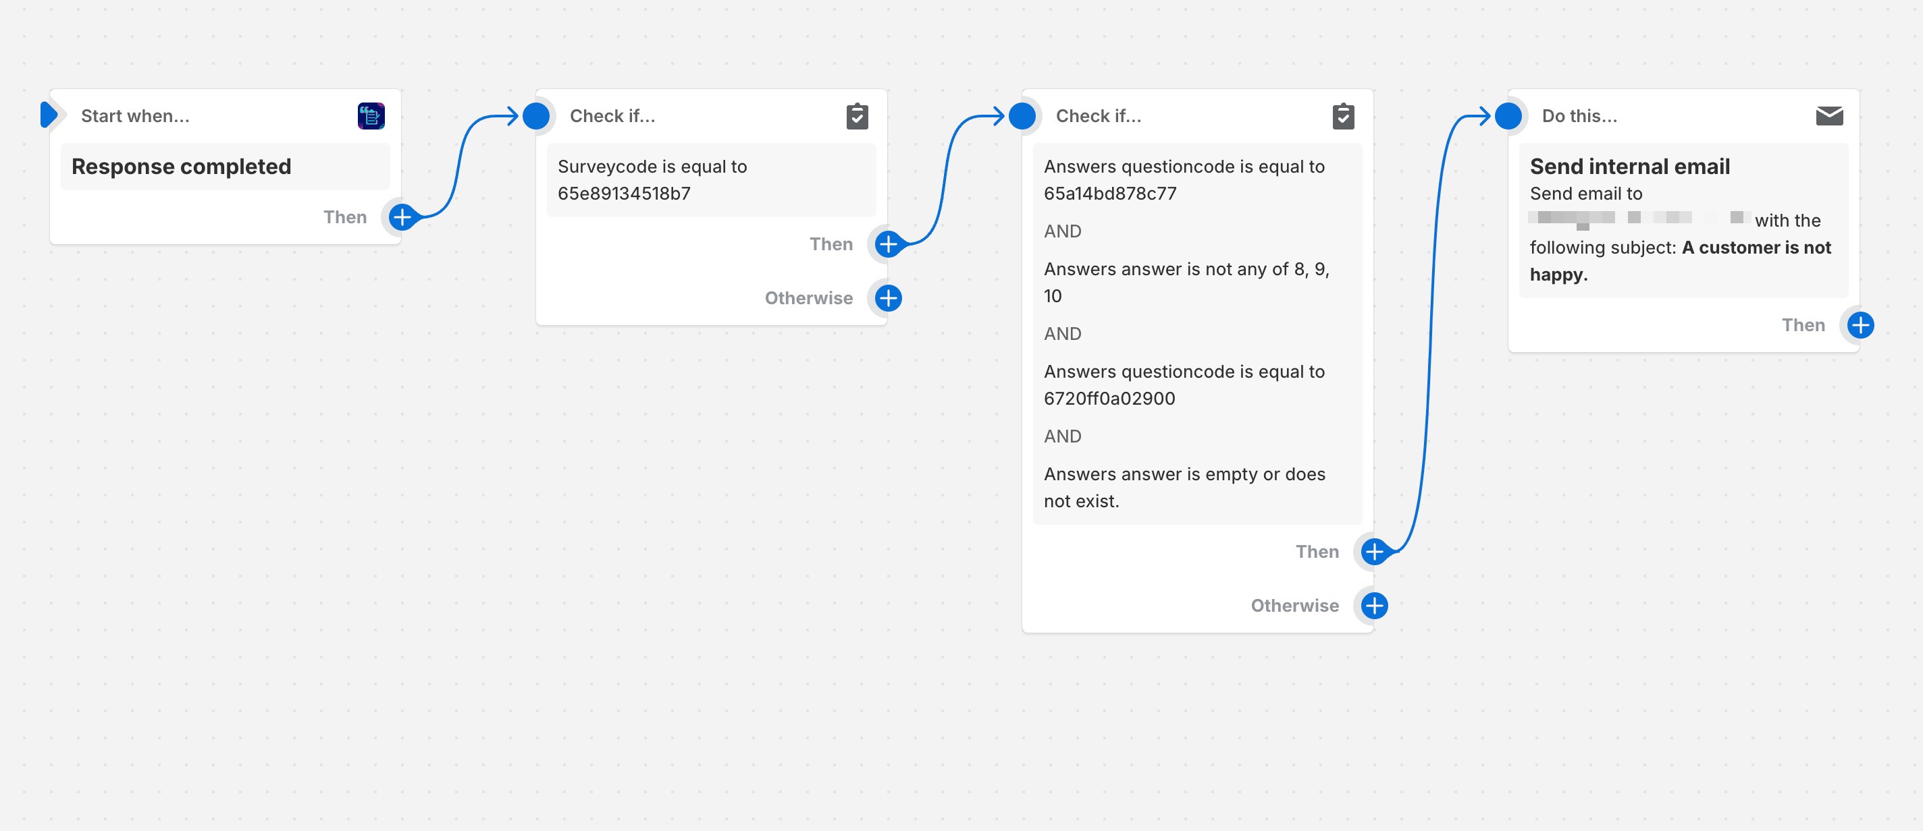The image size is (1923, 831).
Task: Add an Otherwise branch on Surveycode check
Action: tap(888, 297)
